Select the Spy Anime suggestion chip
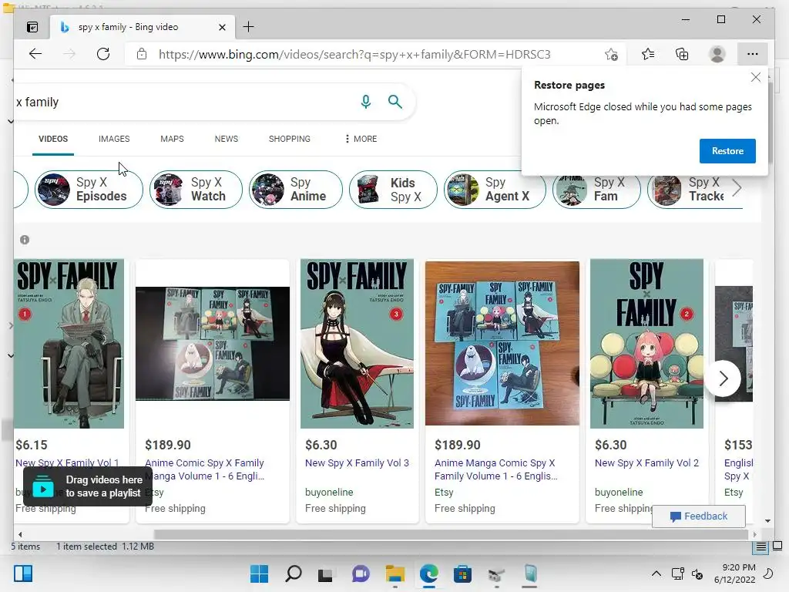This screenshot has width=789, height=592. [296, 190]
